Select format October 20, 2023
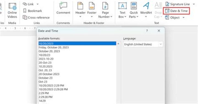 tap(77, 51)
